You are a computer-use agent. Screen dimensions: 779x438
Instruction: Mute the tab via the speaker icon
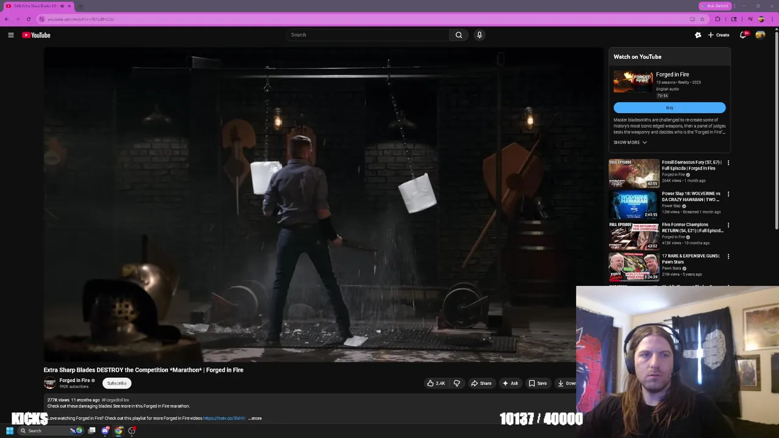click(x=61, y=6)
